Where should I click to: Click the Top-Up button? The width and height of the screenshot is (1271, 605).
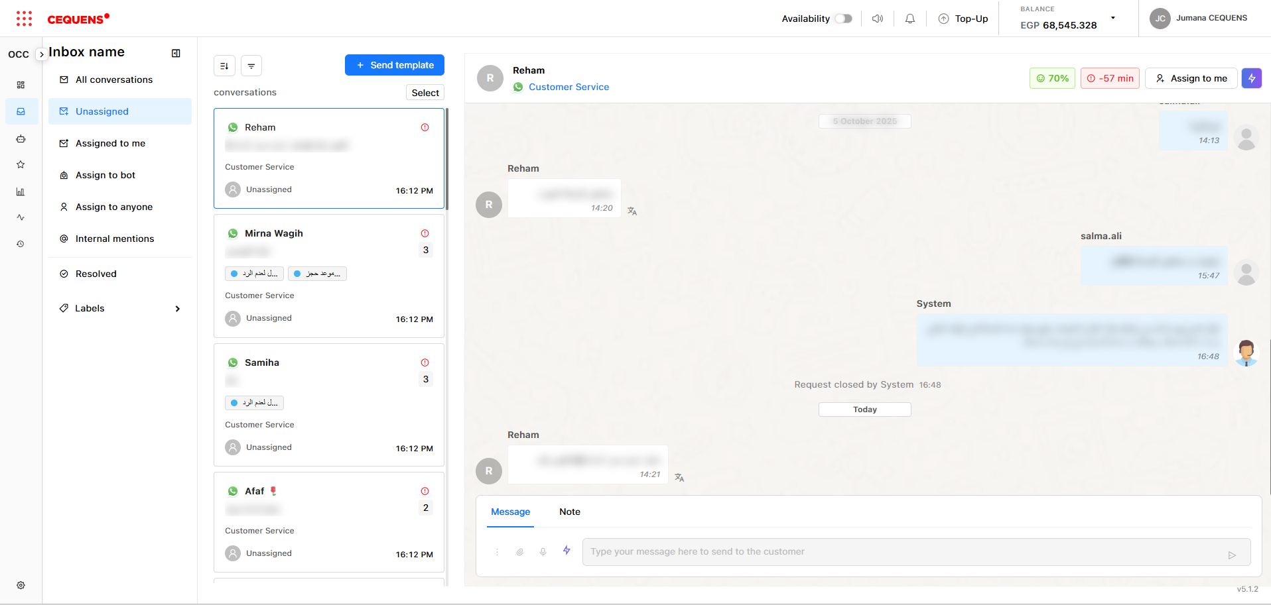click(963, 19)
